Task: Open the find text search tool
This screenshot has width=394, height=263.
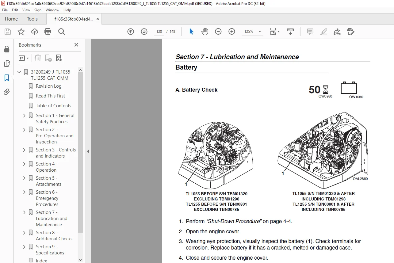Action: pyautogui.click(x=62, y=32)
